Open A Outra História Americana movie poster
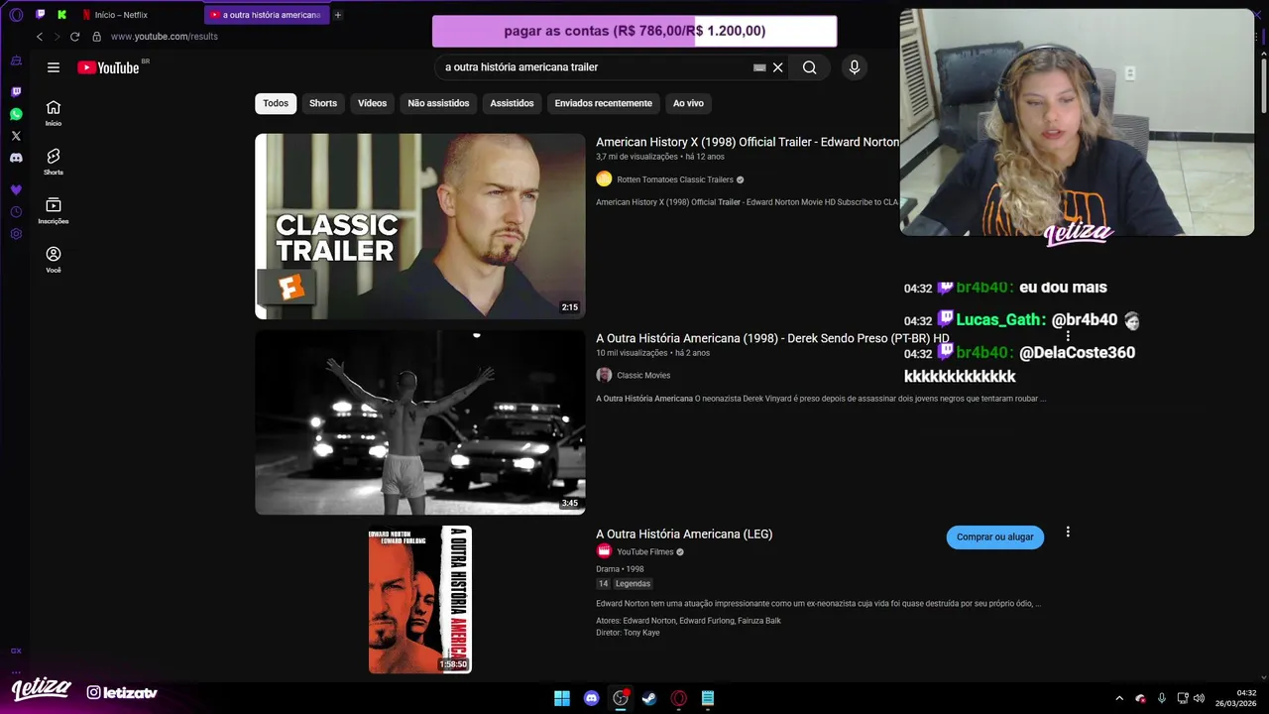1269x714 pixels. (x=420, y=600)
